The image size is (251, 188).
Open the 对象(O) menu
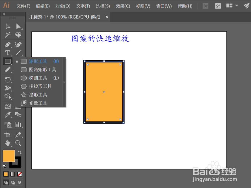tap(63, 6)
